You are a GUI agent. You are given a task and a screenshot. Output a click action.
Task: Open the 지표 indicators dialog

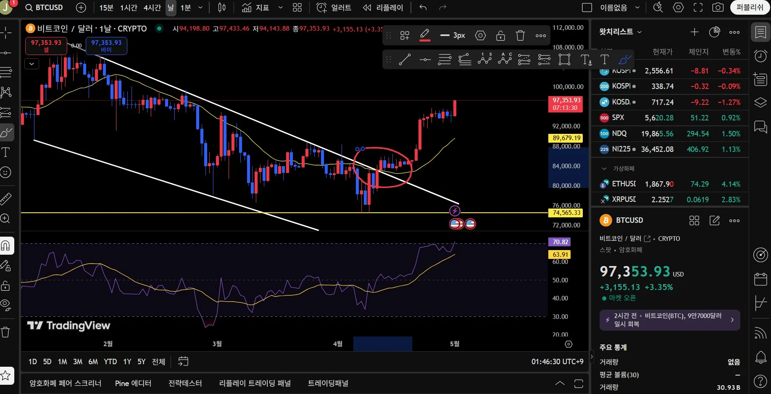(x=256, y=8)
